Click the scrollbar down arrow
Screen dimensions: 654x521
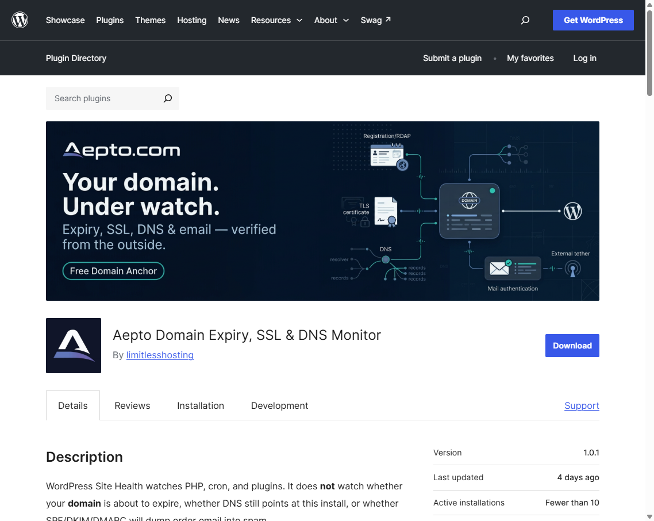(650, 517)
